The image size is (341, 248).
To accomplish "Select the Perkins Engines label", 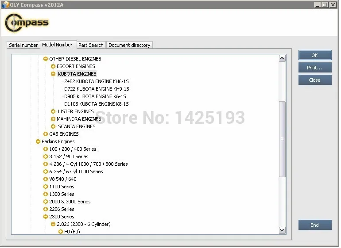I will click(58, 141).
